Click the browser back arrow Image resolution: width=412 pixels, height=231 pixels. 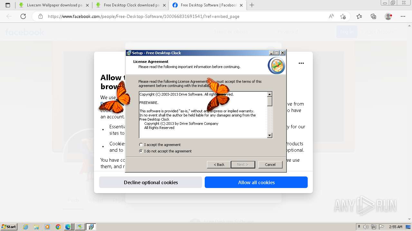click(9, 16)
